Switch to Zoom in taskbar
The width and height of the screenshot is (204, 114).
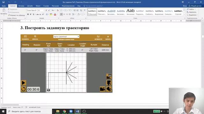tap(71, 111)
